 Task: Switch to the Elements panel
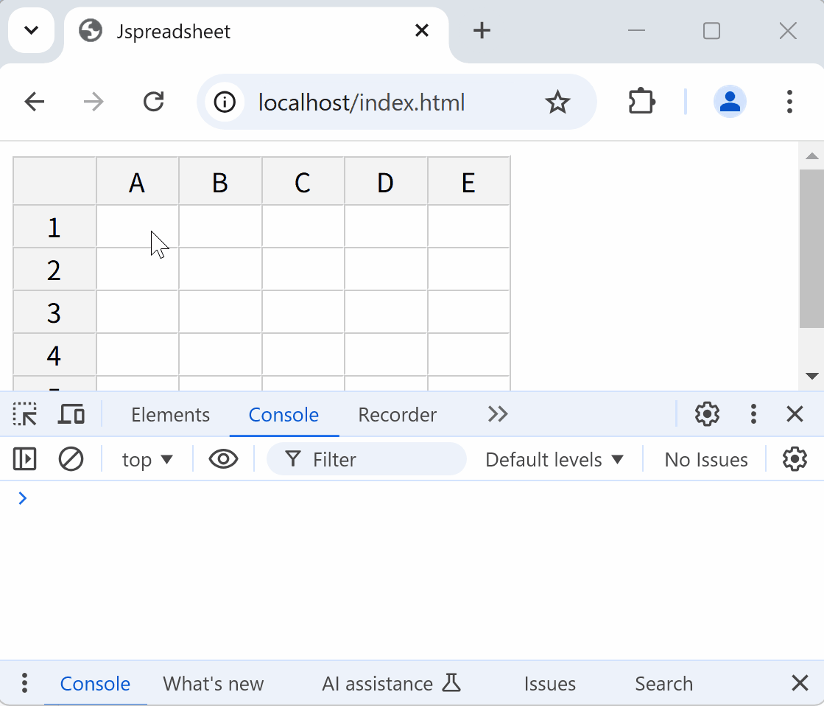tap(170, 414)
